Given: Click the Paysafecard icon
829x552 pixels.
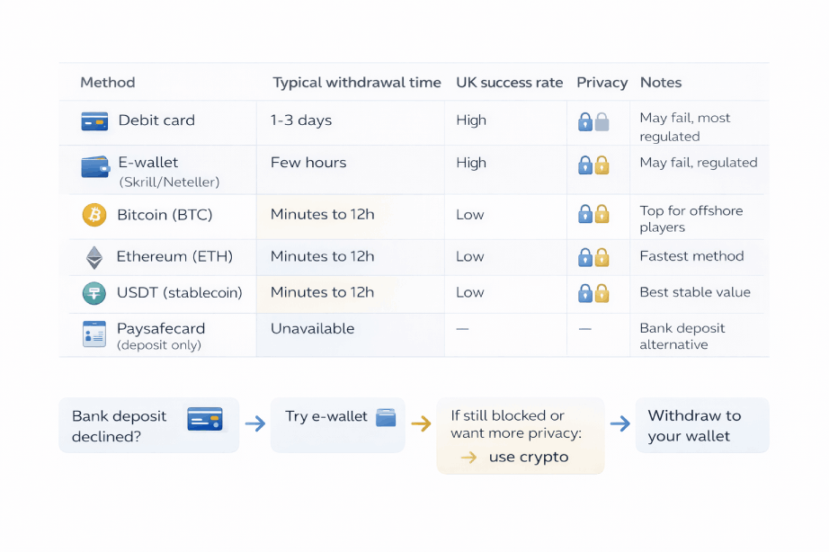Looking at the screenshot, I should [x=94, y=333].
